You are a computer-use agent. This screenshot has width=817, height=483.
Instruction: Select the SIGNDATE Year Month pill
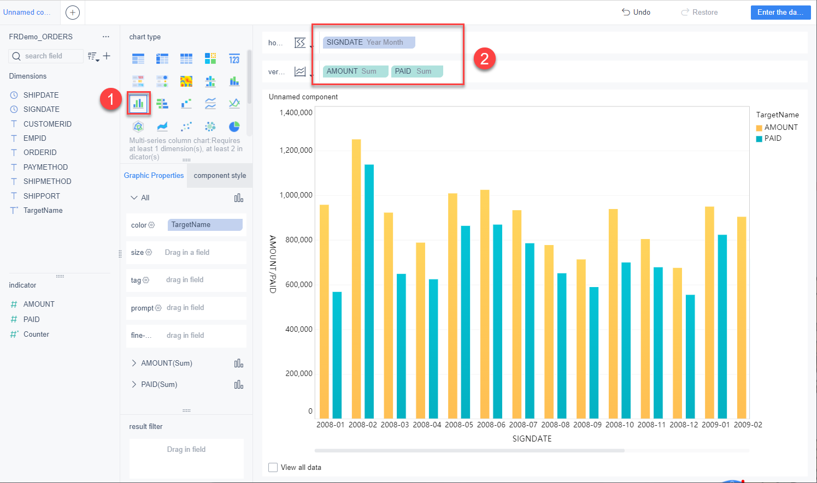[369, 43]
